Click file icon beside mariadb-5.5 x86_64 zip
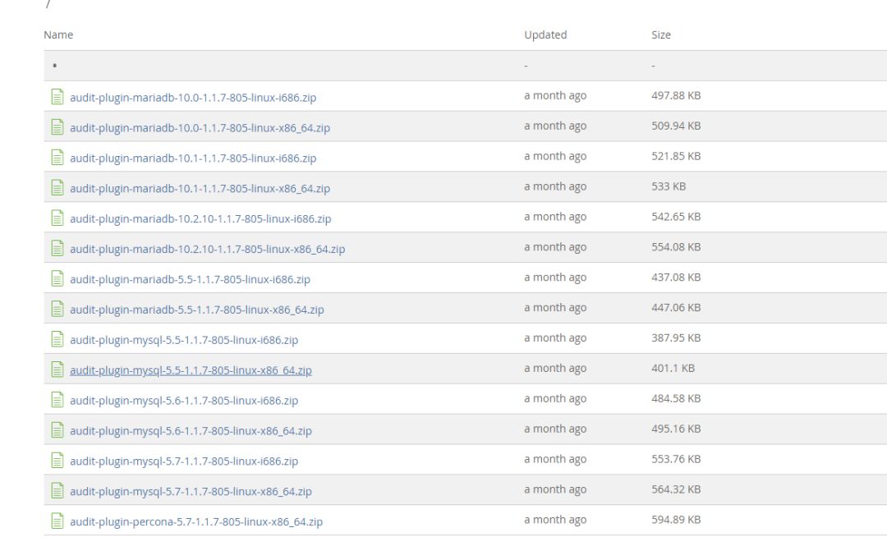This screenshot has height=537, width=887. 57,309
